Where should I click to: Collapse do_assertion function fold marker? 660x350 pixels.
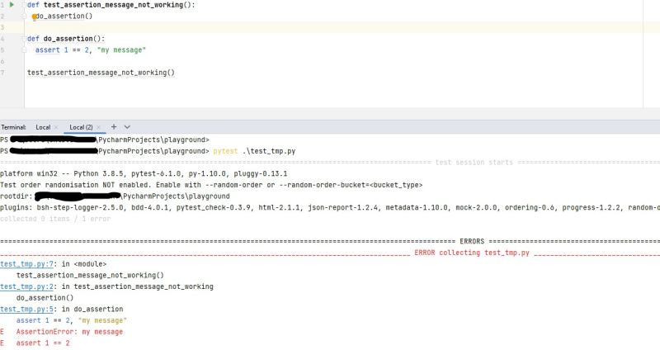tap(24, 39)
